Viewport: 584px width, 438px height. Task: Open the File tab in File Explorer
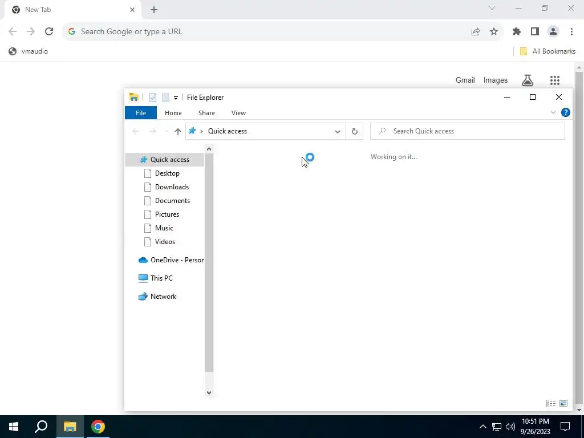[x=141, y=113]
